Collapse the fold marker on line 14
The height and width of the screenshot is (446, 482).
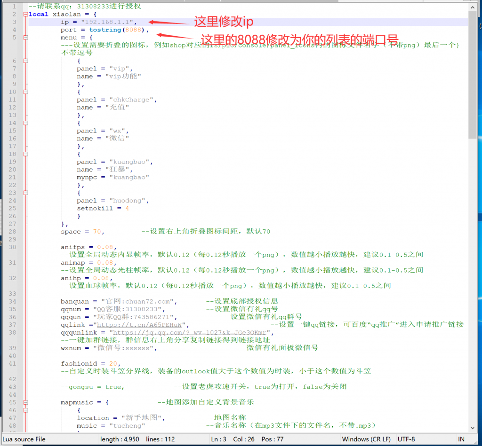pos(26,123)
